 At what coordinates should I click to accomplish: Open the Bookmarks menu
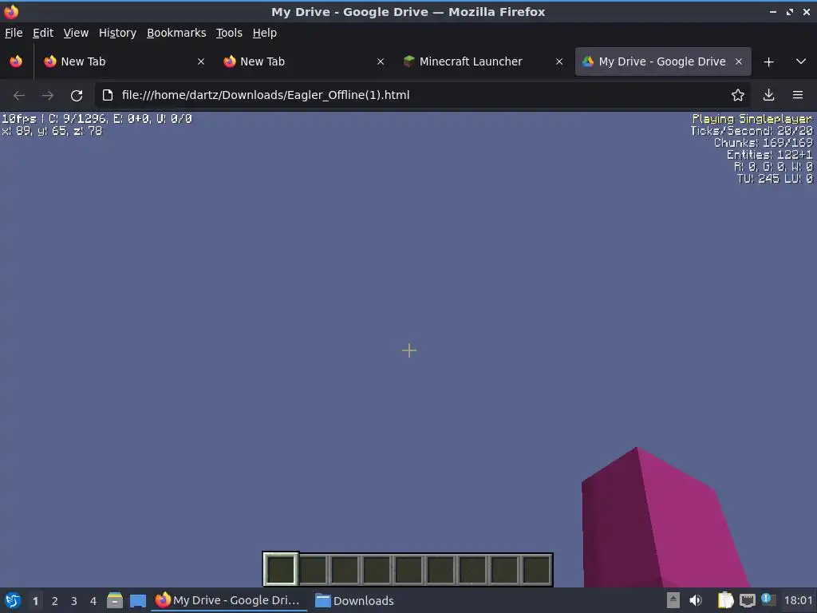click(176, 33)
